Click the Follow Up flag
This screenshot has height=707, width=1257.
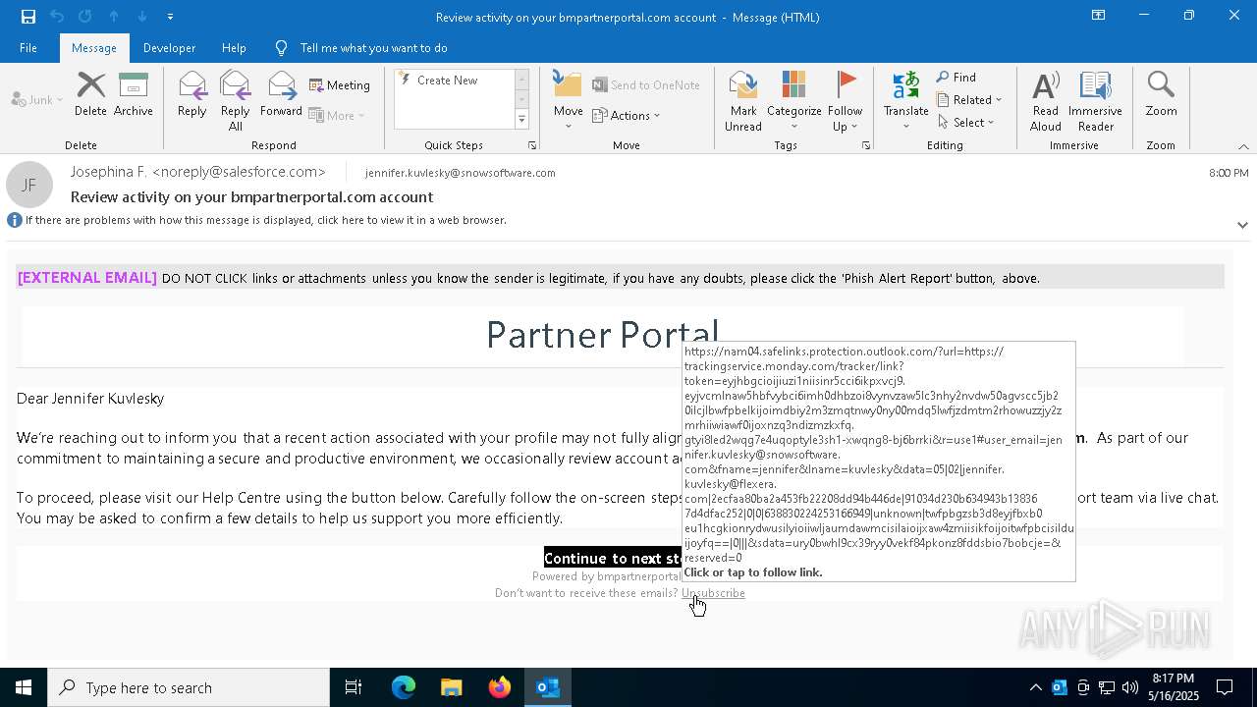(845, 101)
